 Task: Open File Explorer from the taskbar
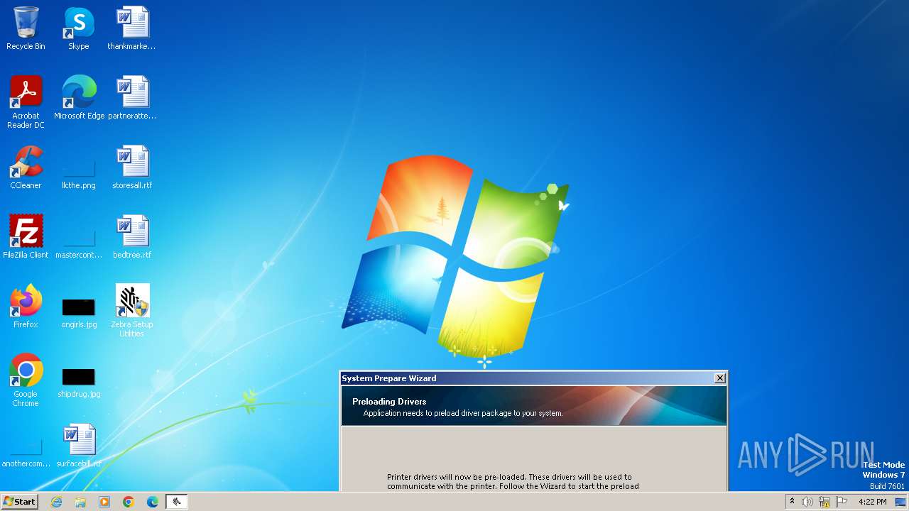click(x=80, y=502)
